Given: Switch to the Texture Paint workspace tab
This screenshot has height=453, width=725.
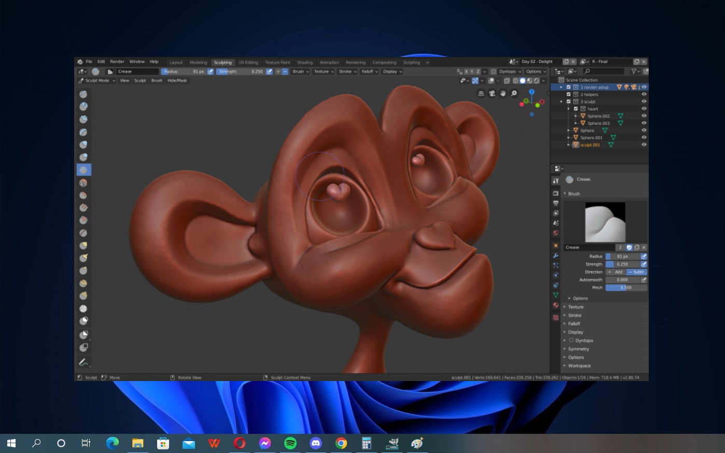Looking at the screenshot, I should click(x=277, y=62).
